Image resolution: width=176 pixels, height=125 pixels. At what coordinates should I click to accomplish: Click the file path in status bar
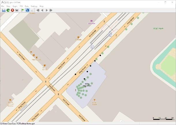pyautogui.click(x=18, y=124)
